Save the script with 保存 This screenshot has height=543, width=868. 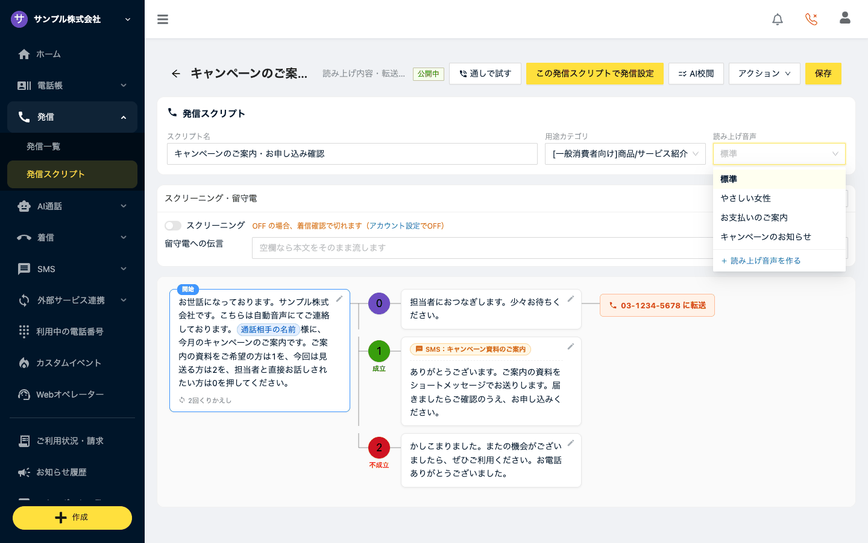click(823, 74)
